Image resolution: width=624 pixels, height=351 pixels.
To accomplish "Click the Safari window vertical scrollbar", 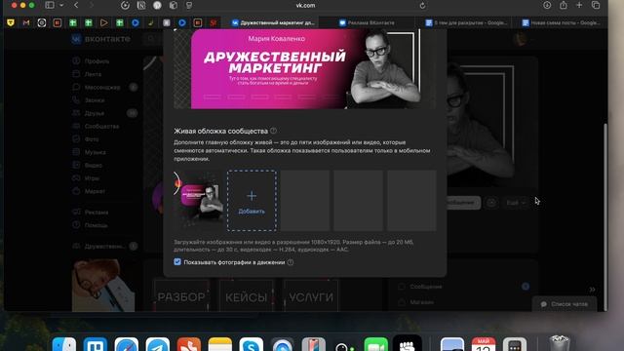I will pos(605,216).
